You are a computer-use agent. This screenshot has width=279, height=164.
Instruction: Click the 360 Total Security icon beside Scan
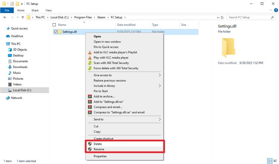pos(90,63)
